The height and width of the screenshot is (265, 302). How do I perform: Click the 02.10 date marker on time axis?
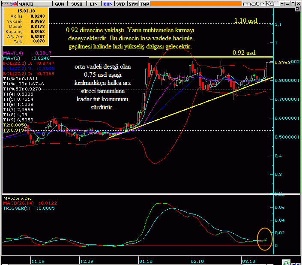pyautogui.click(x=197, y=260)
